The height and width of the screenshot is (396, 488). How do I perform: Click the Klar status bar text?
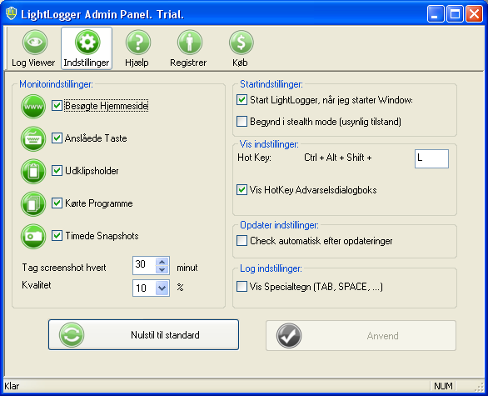(12, 386)
